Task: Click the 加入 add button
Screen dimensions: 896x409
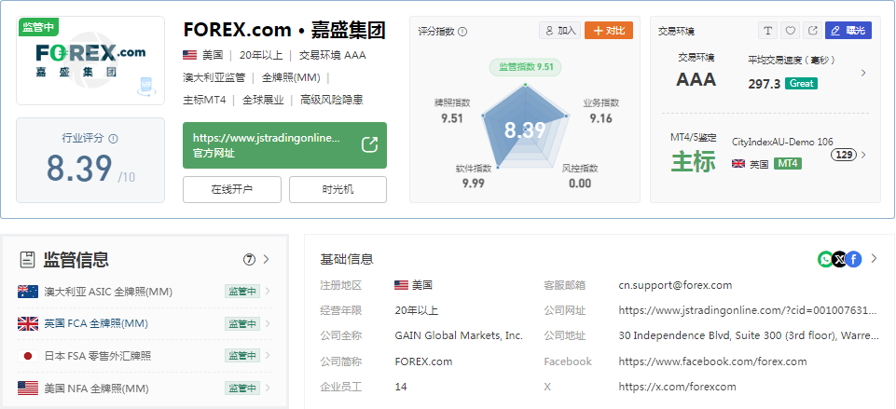Action: [x=559, y=31]
